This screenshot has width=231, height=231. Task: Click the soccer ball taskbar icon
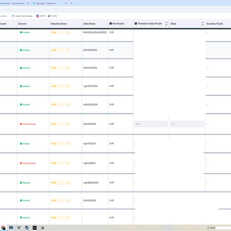[x=42, y=228]
